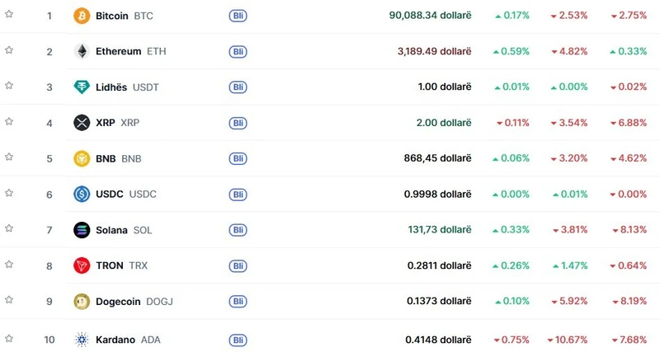Buy Kardano using its Bli button

tap(238, 339)
